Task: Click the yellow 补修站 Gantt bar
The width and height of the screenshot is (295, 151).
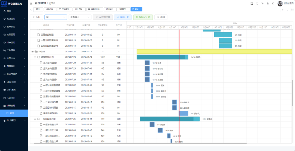Action: point(214,51)
